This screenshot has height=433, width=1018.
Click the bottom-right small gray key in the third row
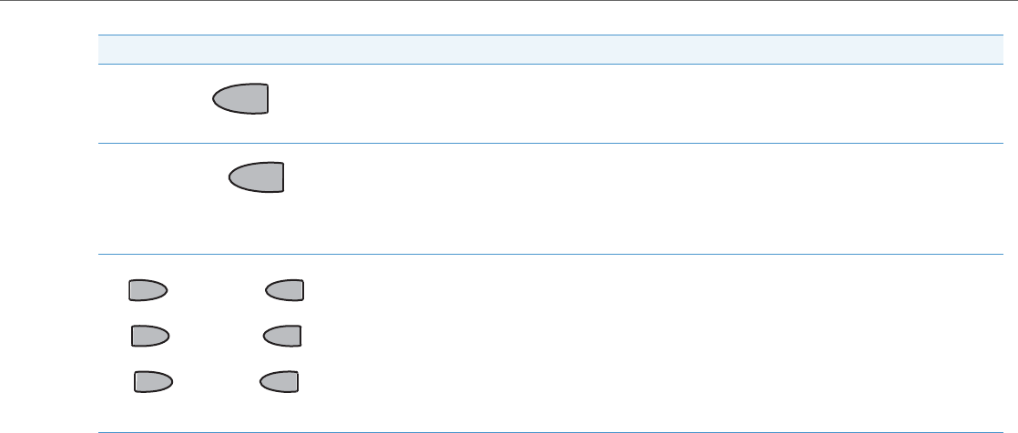point(279,382)
